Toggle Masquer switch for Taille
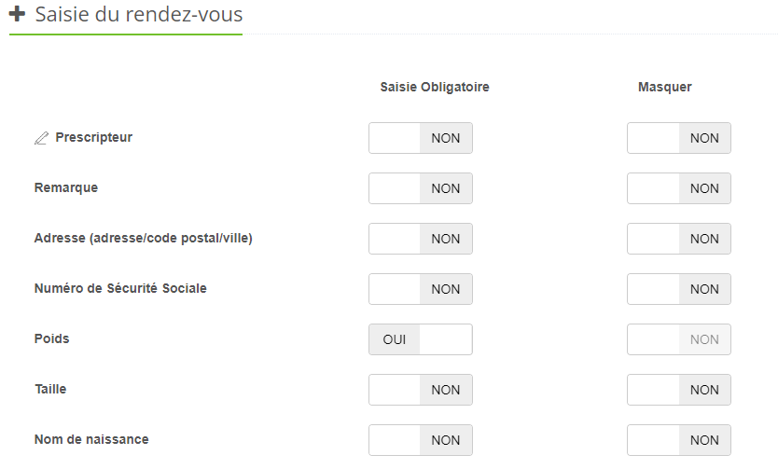778x469 pixels. tap(679, 390)
